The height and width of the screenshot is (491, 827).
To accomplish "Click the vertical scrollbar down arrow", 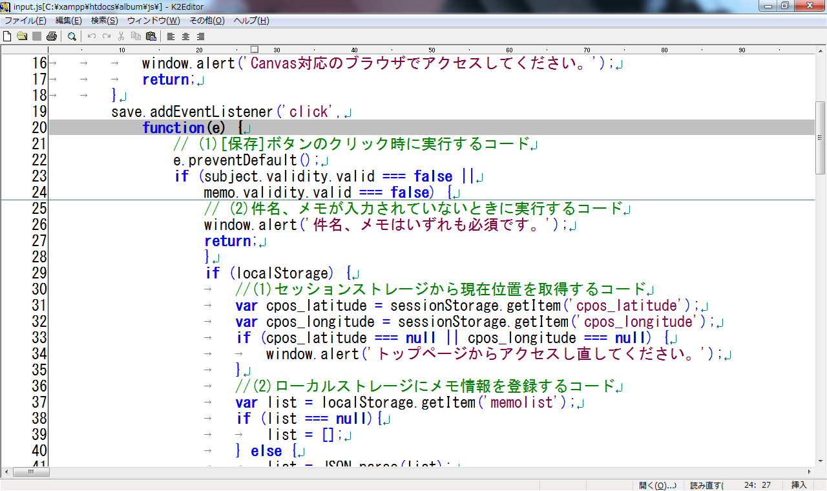I will pyautogui.click(x=821, y=461).
